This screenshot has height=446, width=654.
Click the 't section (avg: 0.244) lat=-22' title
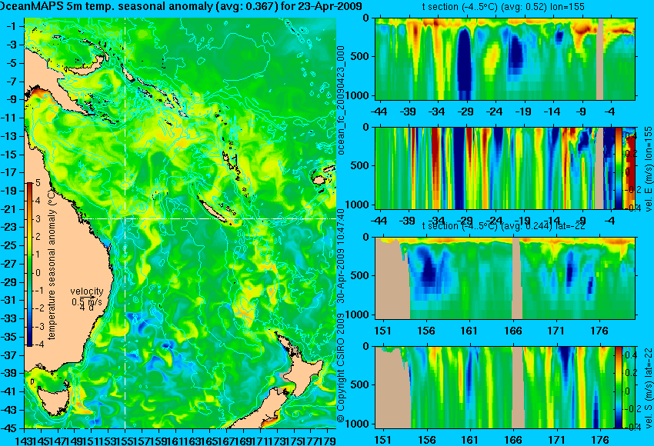pyautogui.click(x=503, y=226)
